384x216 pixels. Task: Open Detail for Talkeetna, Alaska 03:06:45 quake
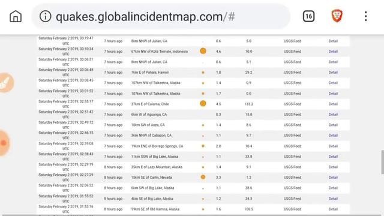[333, 83]
